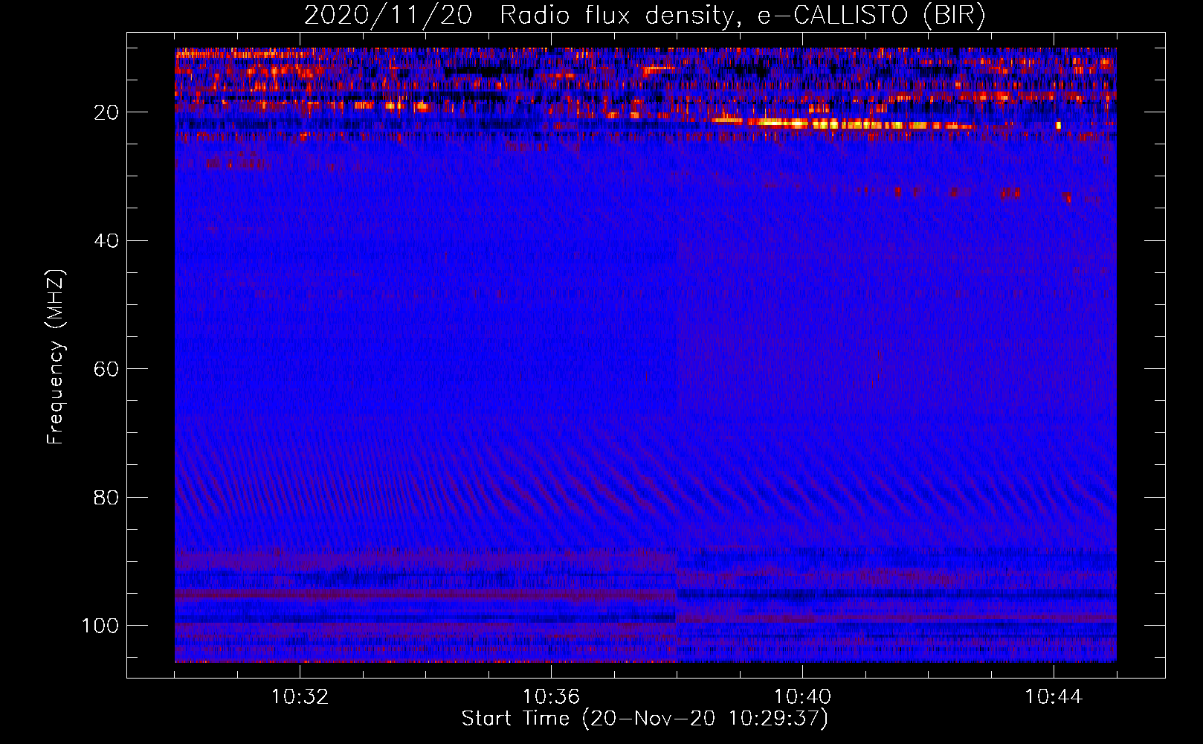1203x744 pixels.
Task: Click the 10:44 time tick label
Action: click(x=1054, y=697)
